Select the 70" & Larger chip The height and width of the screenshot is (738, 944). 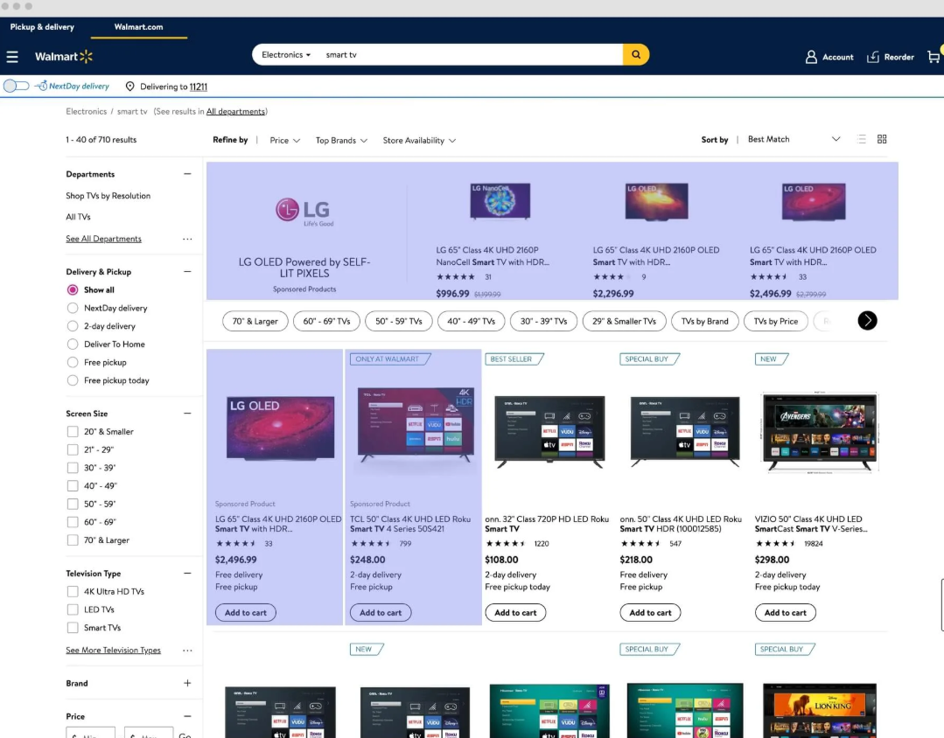[x=255, y=321]
